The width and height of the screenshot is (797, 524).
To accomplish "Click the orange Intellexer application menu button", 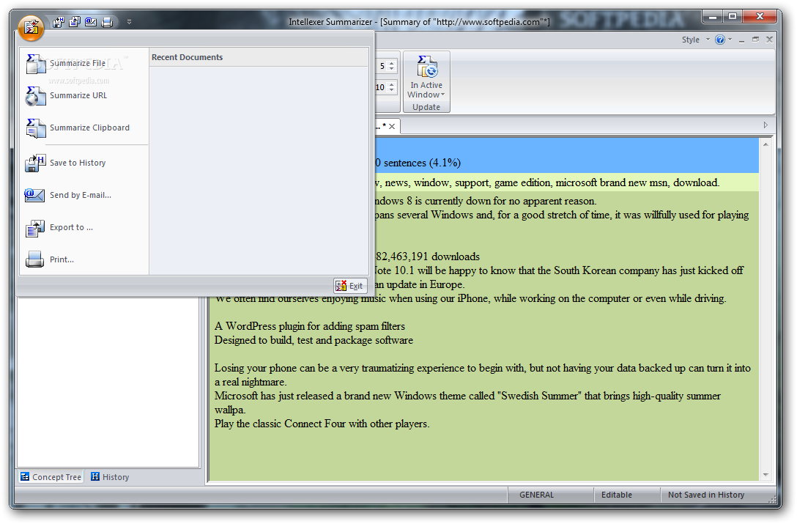I will (x=31, y=27).
